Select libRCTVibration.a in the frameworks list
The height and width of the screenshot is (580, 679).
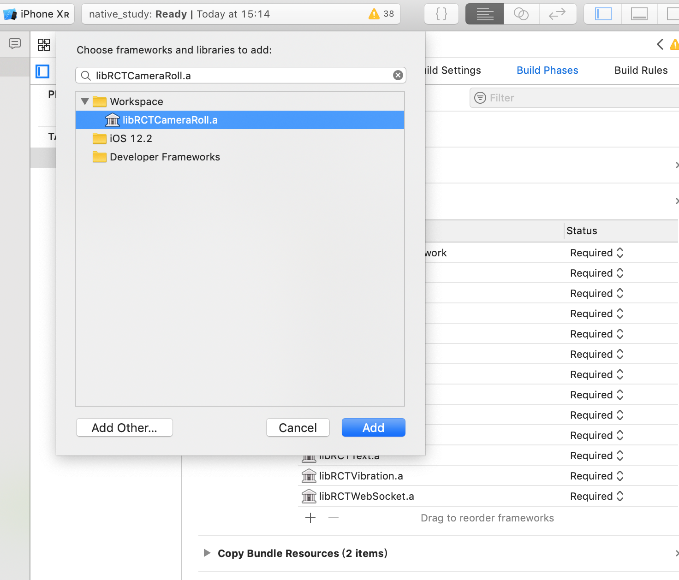(361, 476)
